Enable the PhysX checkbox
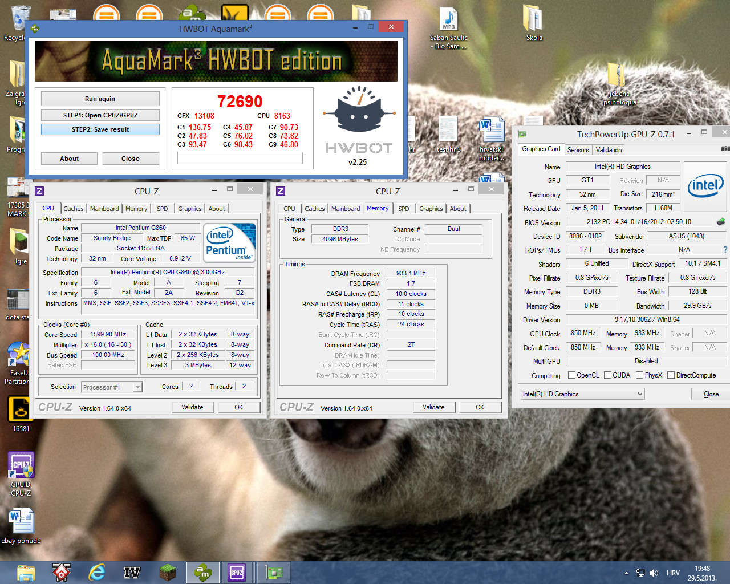Screen dimensions: 730x584 [x=640, y=375]
